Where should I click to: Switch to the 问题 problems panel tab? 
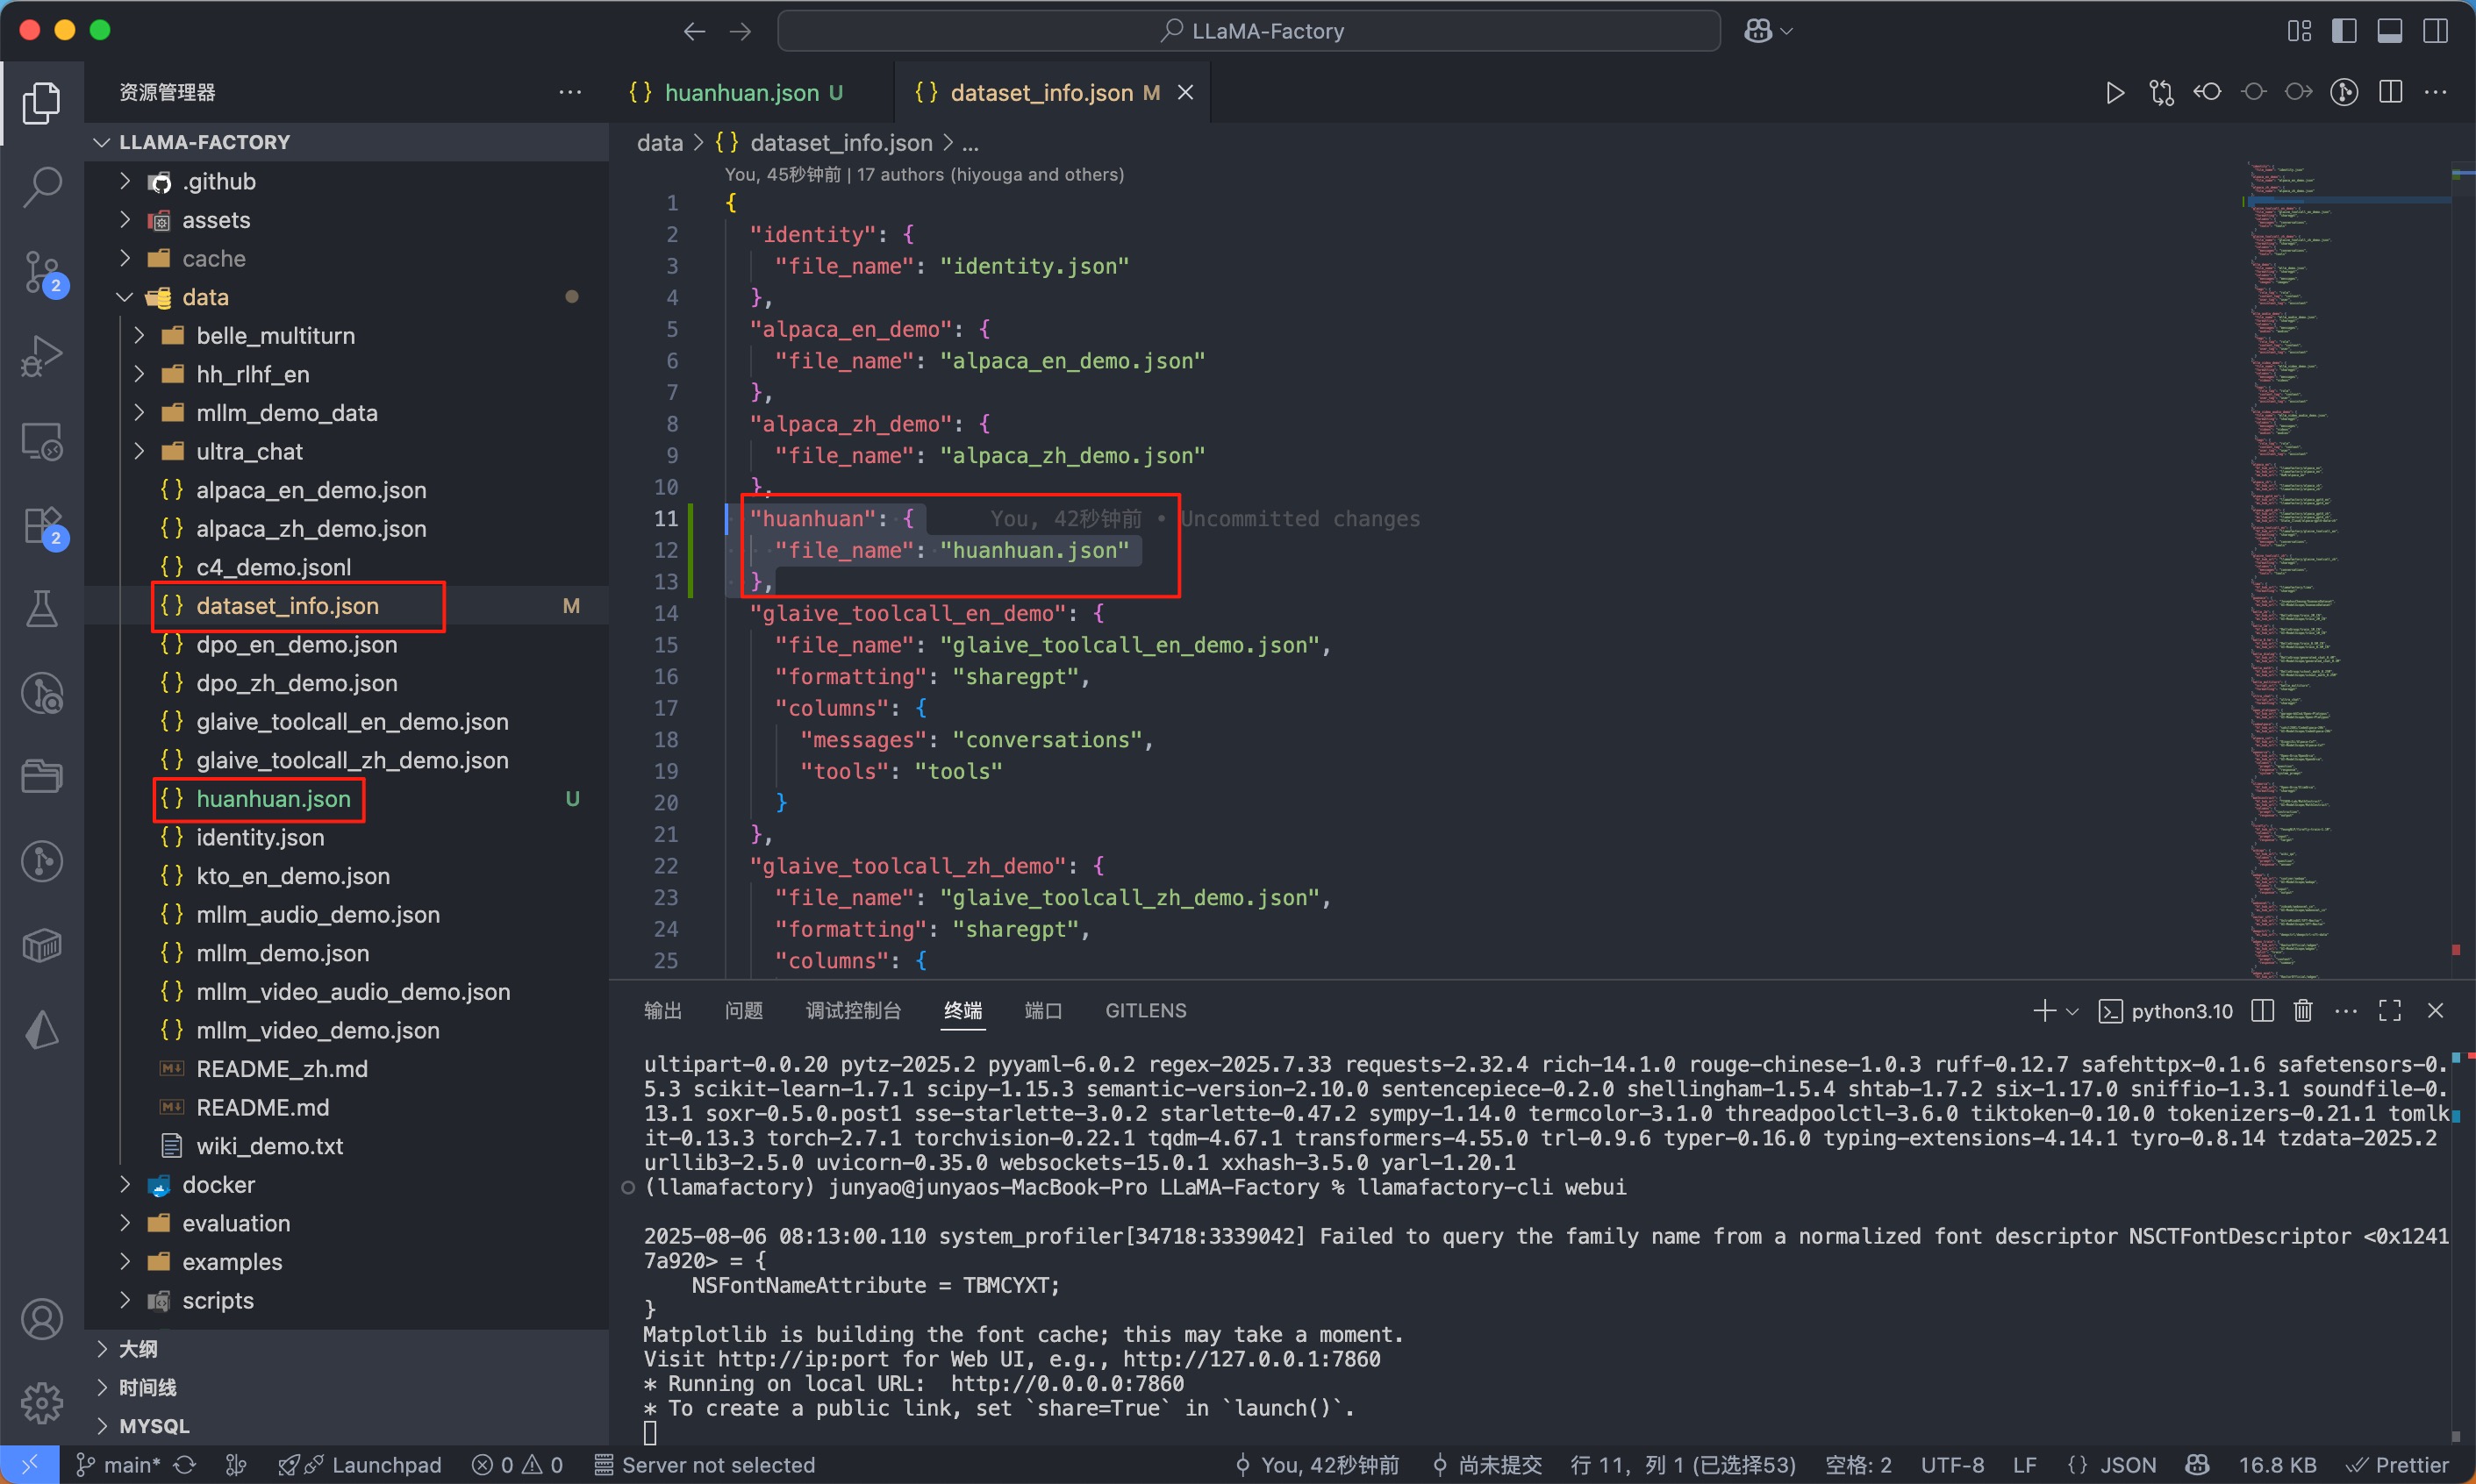[x=743, y=1011]
